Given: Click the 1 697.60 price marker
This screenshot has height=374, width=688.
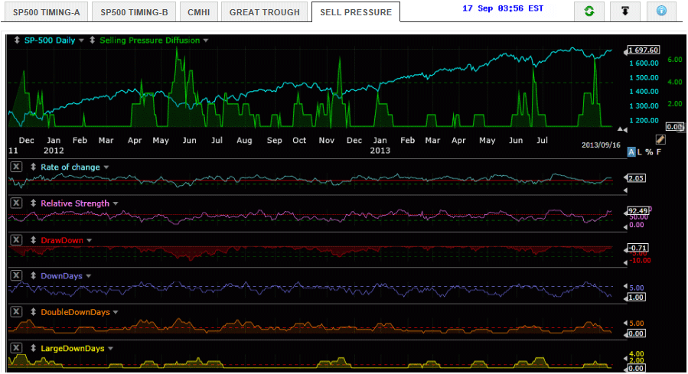Looking at the screenshot, I should pos(644,50).
